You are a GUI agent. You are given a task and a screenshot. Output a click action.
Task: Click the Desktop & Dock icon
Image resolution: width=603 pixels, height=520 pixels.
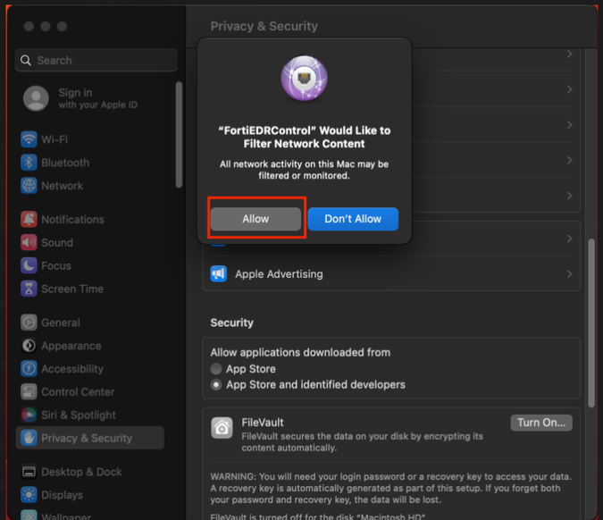pos(29,472)
